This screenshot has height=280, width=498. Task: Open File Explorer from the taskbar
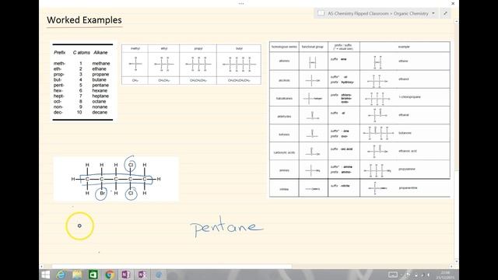pos(77,275)
